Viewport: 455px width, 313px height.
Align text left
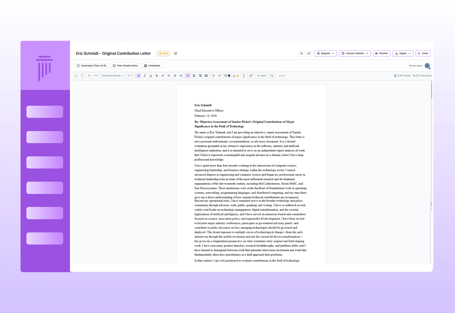(188, 76)
